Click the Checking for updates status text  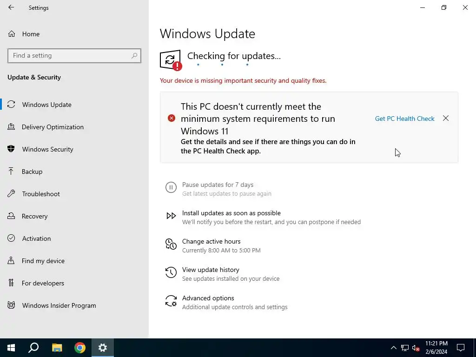pos(234,56)
